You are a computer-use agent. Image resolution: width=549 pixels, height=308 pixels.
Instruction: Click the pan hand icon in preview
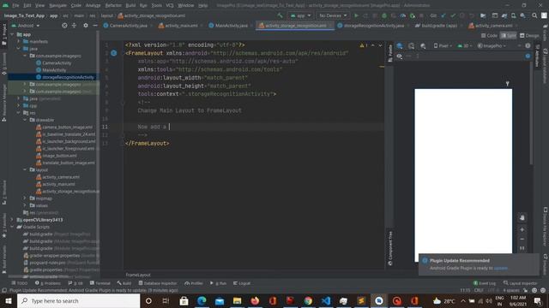522,217
